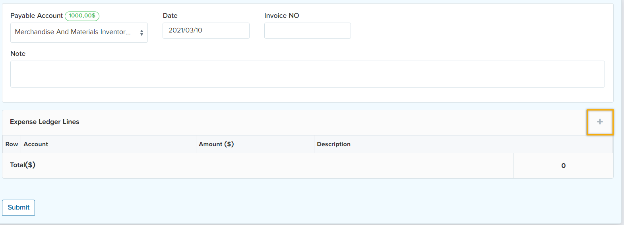The image size is (624, 225).
Task: Click into the Invoice NO input box
Action: (307, 31)
